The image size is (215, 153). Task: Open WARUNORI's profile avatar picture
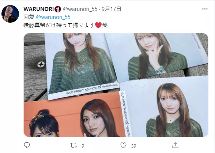click(10, 14)
